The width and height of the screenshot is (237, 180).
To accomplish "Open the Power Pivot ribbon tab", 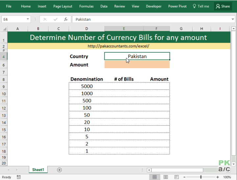I will click(x=177, y=6).
